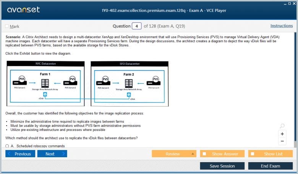Tick the Mark checkbox
The width and height of the screenshot is (298, 174).
pyautogui.click(x=7, y=26)
